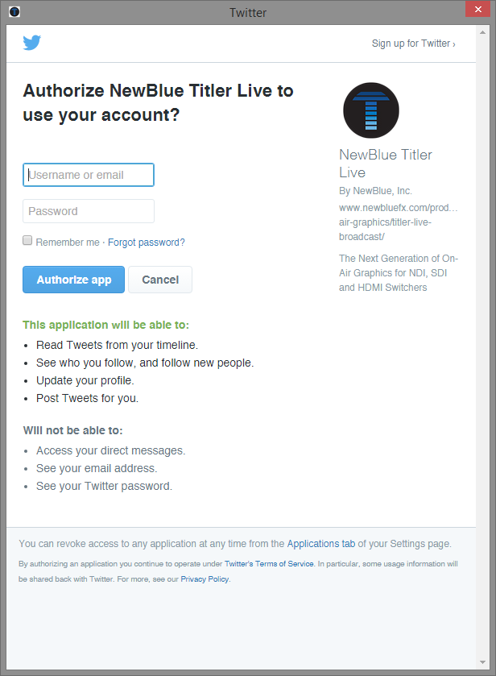Tick the Remember me checkbox

point(27,241)
